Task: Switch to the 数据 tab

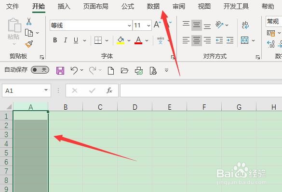Action: coord(153,7)
